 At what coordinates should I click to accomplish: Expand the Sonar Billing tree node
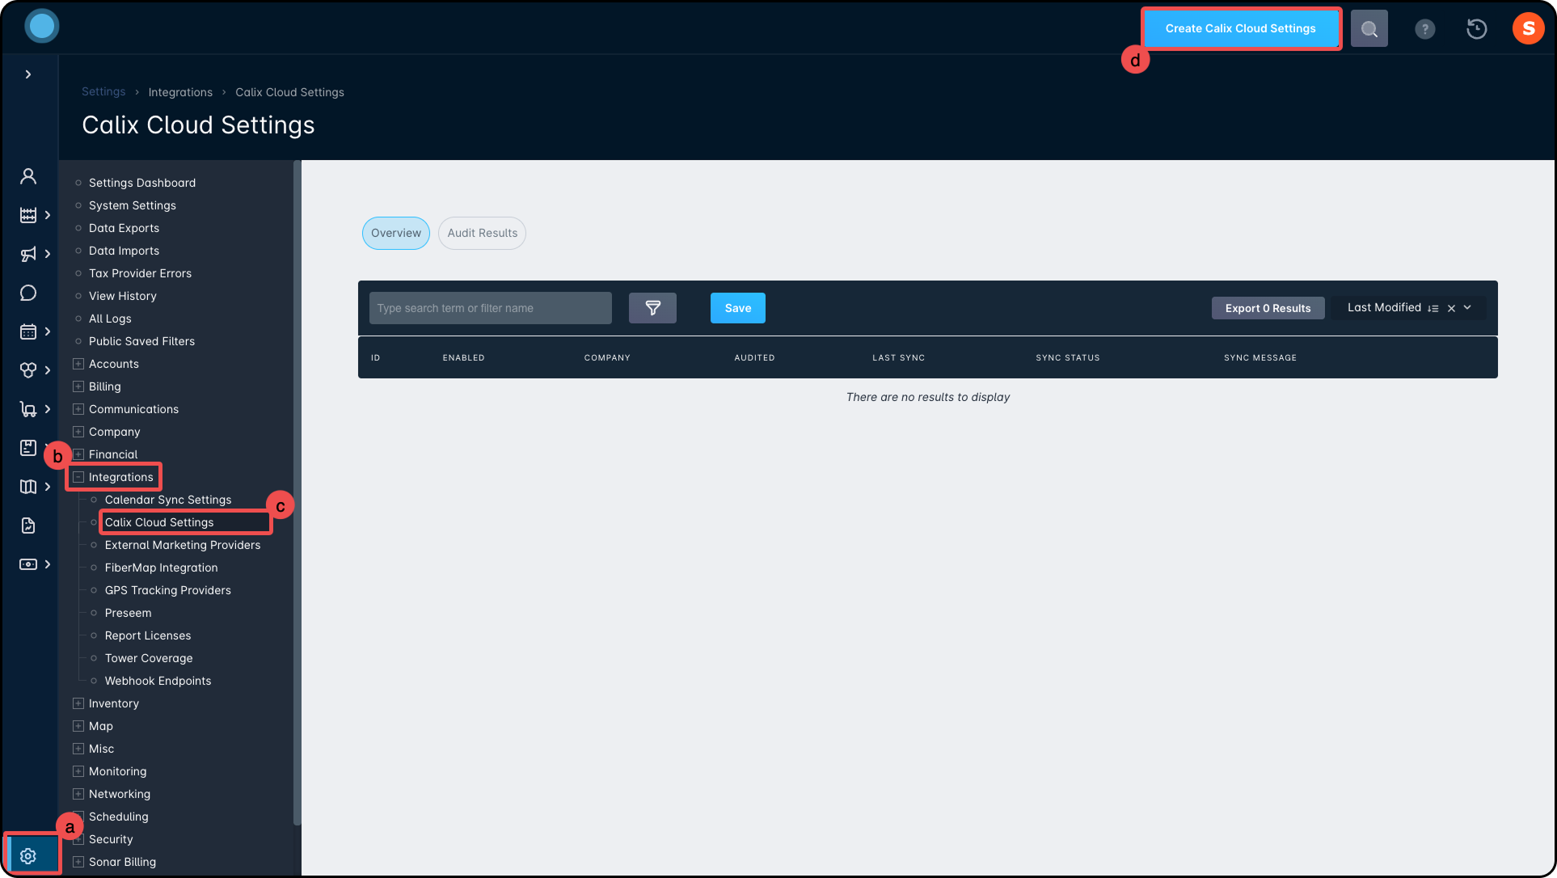pos(78,862)
